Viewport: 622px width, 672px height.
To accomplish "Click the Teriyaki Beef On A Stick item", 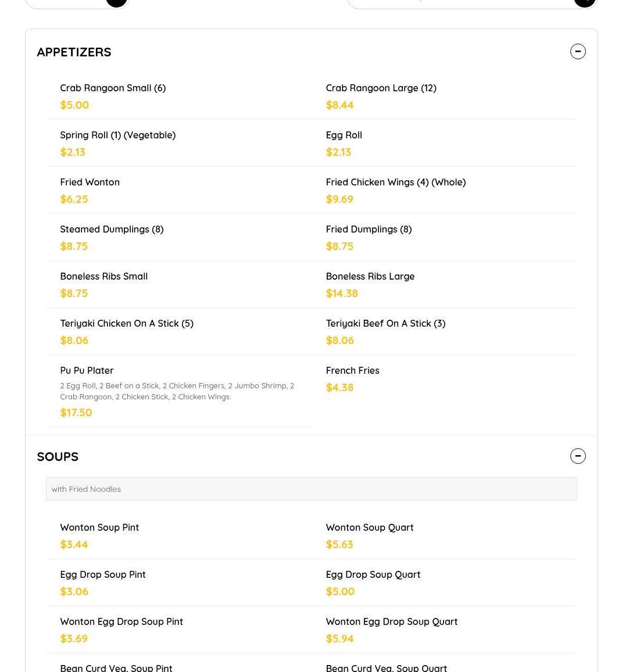I will [x=385, y=324].
